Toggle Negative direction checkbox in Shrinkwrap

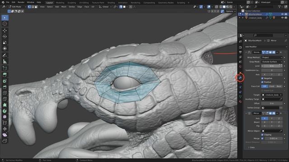pos(262,78)
